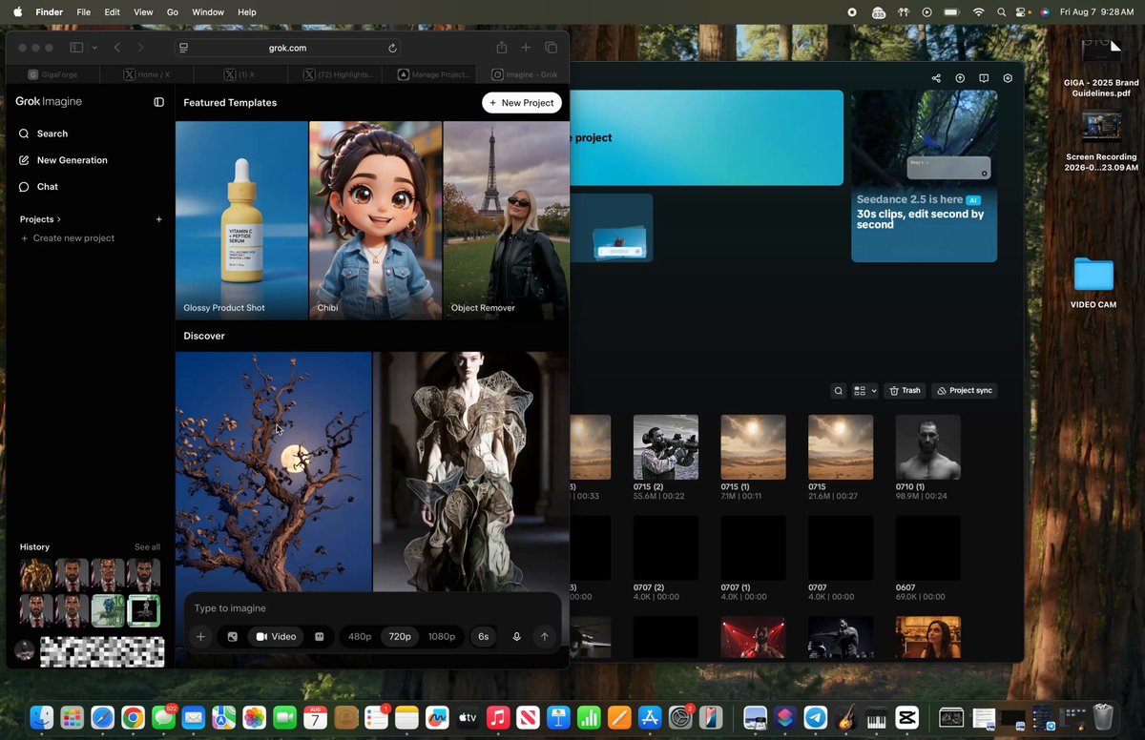Open the Edit menu
This screenshot has height=740, width=1145.
(113, 12)
